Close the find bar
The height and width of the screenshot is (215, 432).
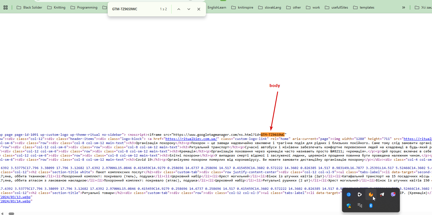coord(199,9)
